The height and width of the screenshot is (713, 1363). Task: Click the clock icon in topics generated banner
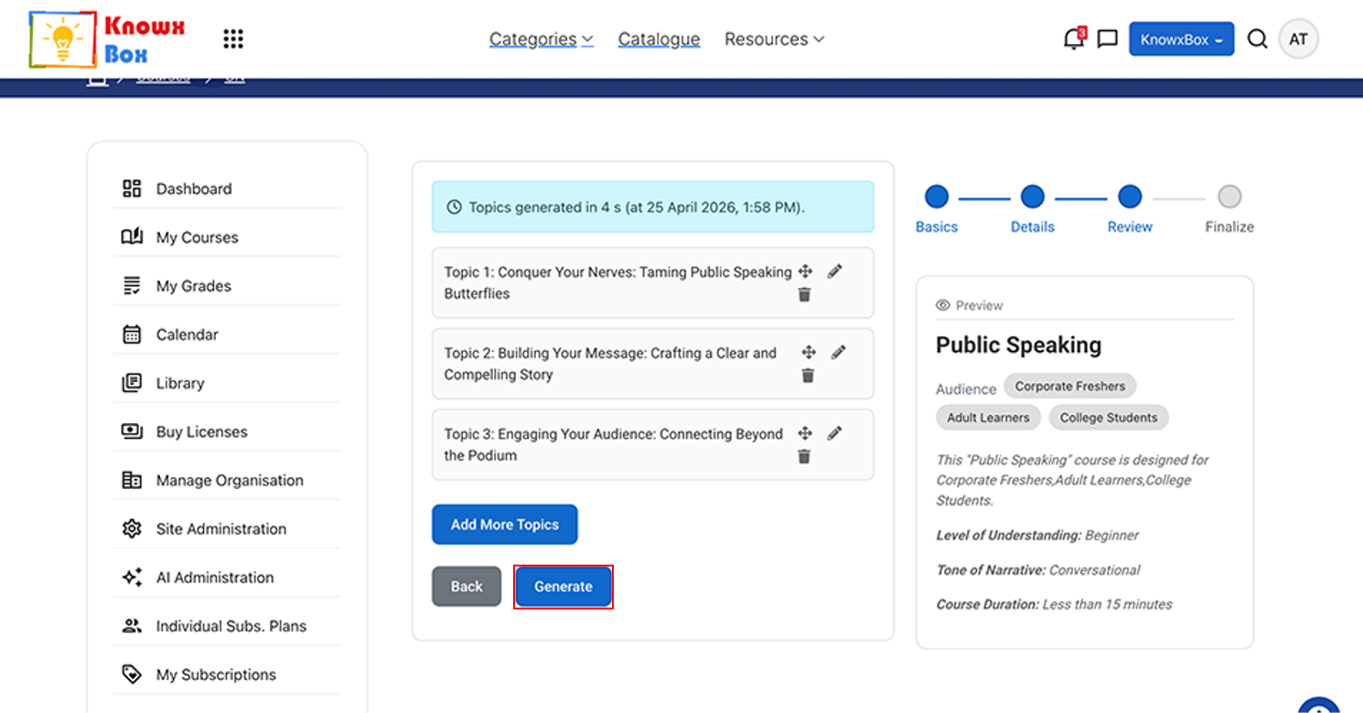(x=454, y=208)
